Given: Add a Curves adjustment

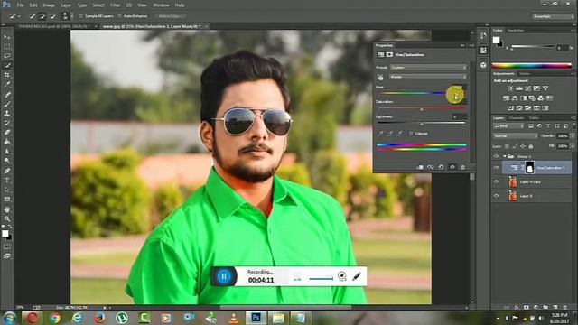Looking at the screenshot, I should pyautogui.click(x=527, y=88).
